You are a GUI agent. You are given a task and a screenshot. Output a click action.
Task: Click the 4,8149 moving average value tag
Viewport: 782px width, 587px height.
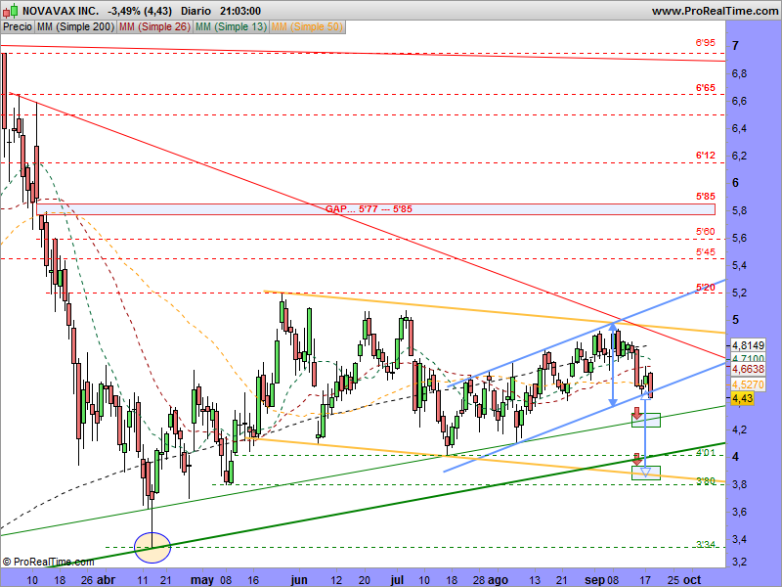pos(748,345)
